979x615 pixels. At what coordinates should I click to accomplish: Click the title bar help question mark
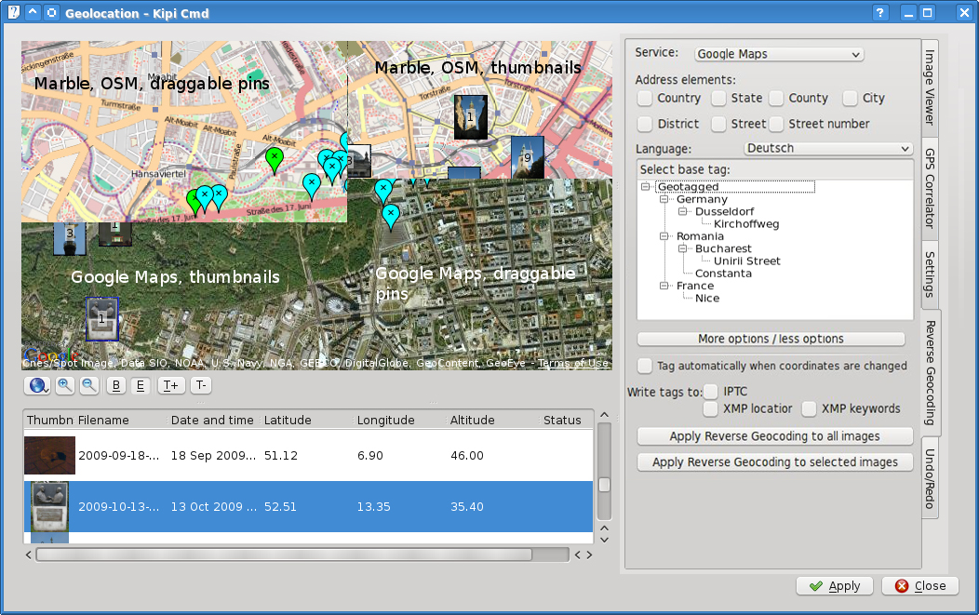pyautogui.click(x=880, y=13)
